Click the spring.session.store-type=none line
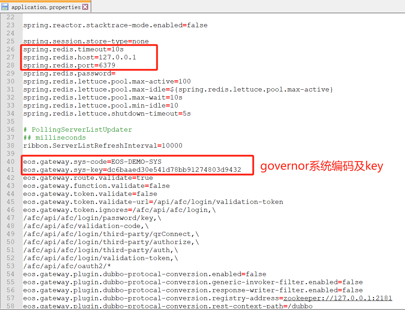This screenshot has width=405, height=310. tap(86, 41)
